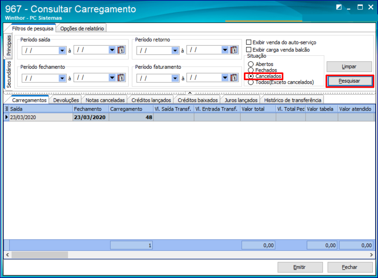Click the Fechar button

tap(350, 267)
